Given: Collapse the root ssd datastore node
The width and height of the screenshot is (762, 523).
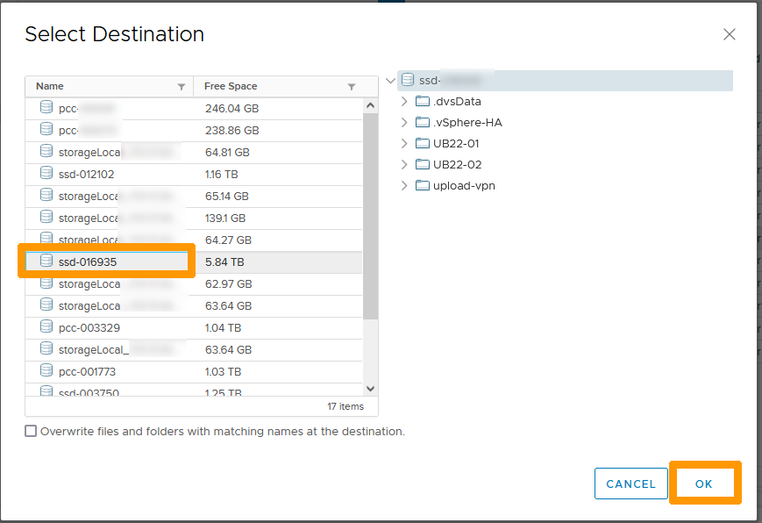Looking at the screenshot, I should (389, 80).
